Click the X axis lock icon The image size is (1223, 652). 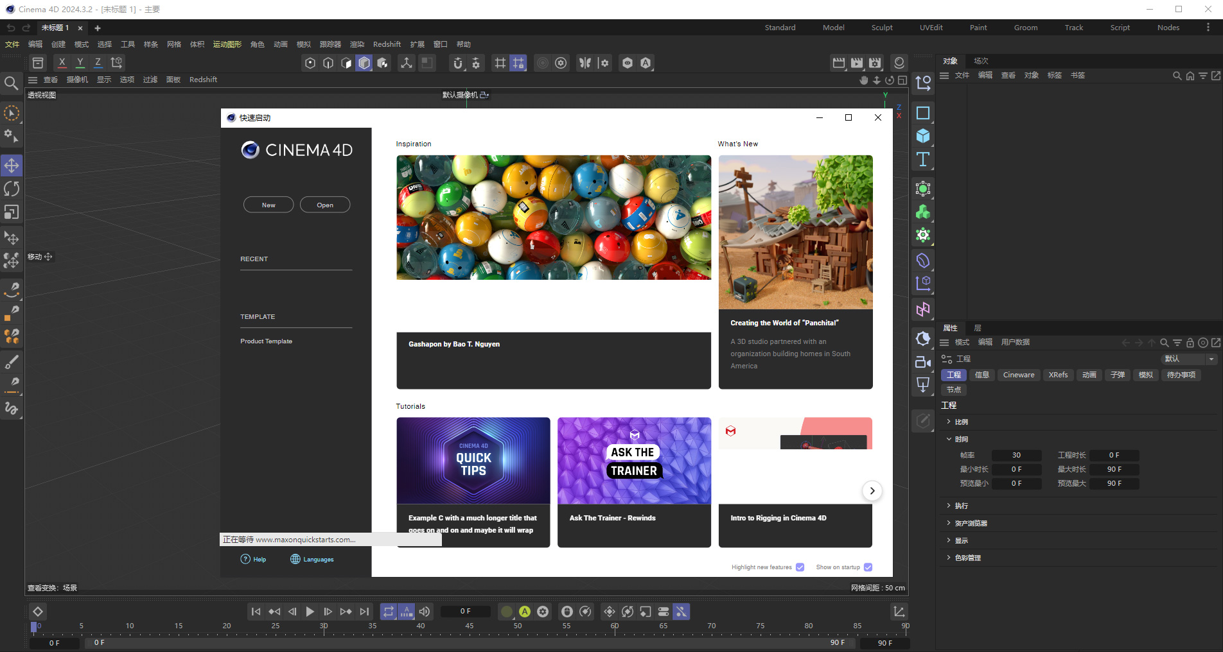point(62,62)
